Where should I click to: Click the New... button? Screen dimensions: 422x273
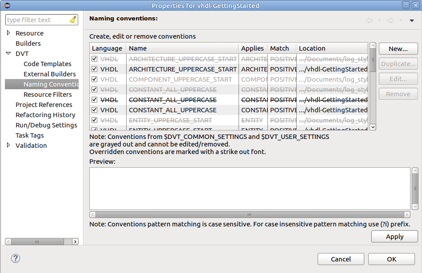398,49
